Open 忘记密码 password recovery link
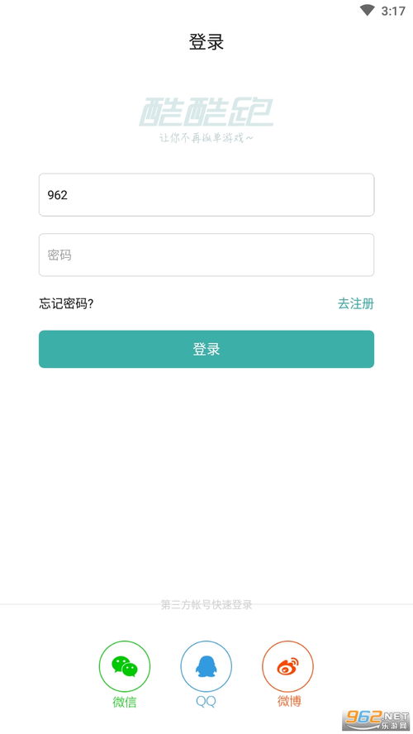The height and width of the screenshot is (734, 413). (x=66, y=304)
